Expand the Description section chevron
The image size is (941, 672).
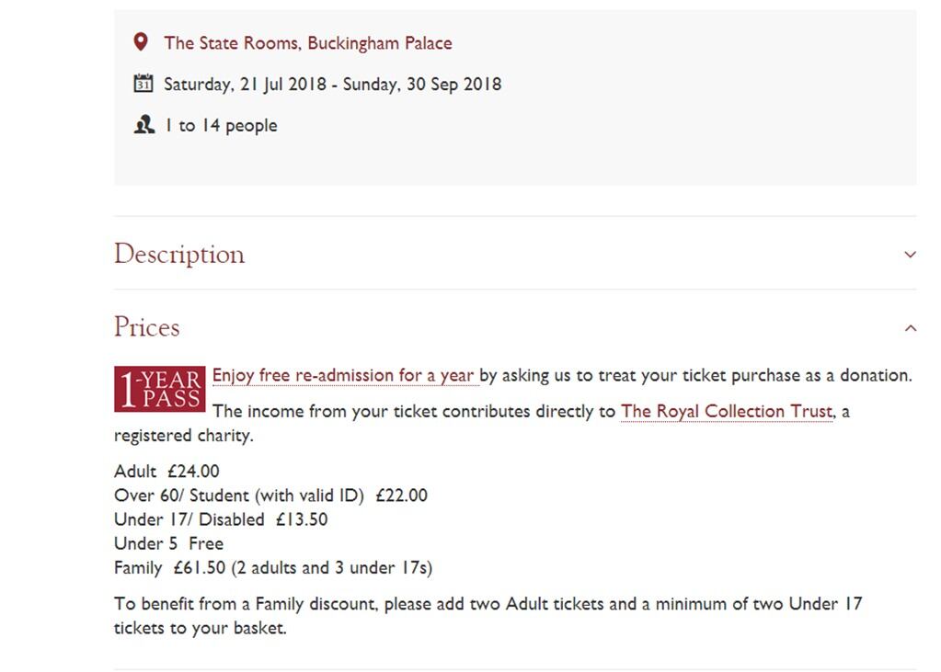click(x=910, y=255)
